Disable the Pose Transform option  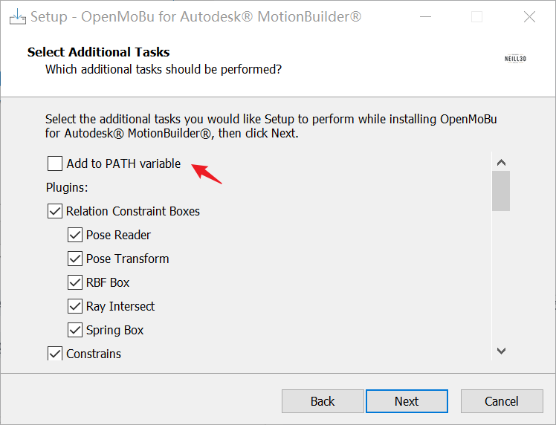(75, 259)
